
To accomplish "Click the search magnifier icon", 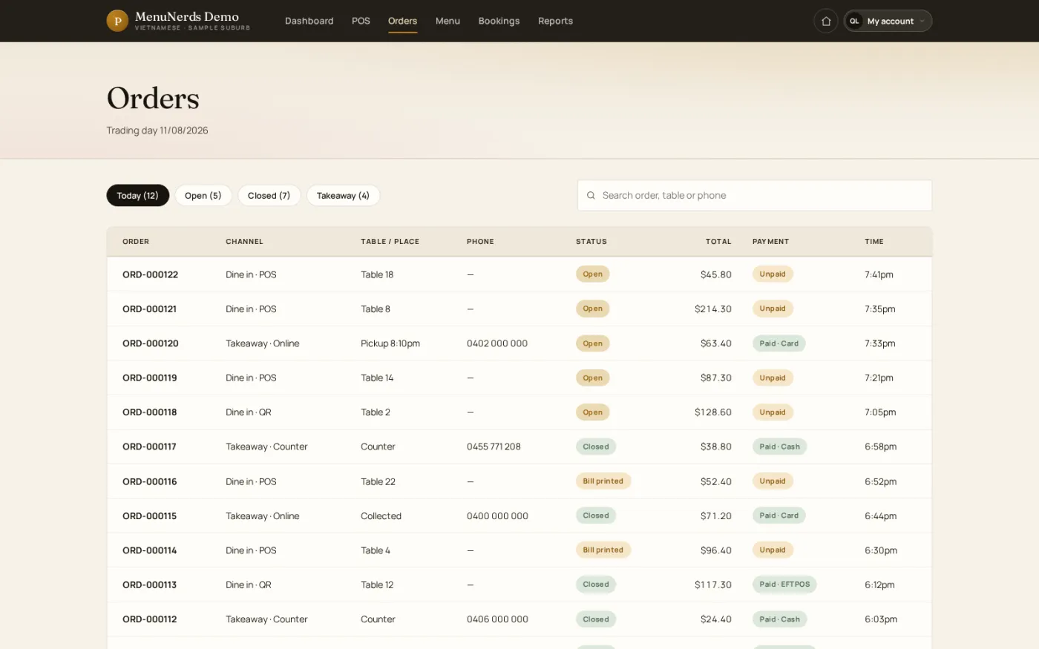I will click(x=591, y=196).
